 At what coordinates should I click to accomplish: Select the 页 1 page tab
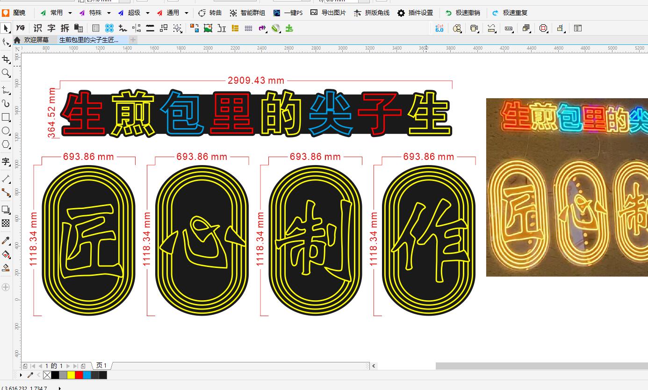(101, 366)
